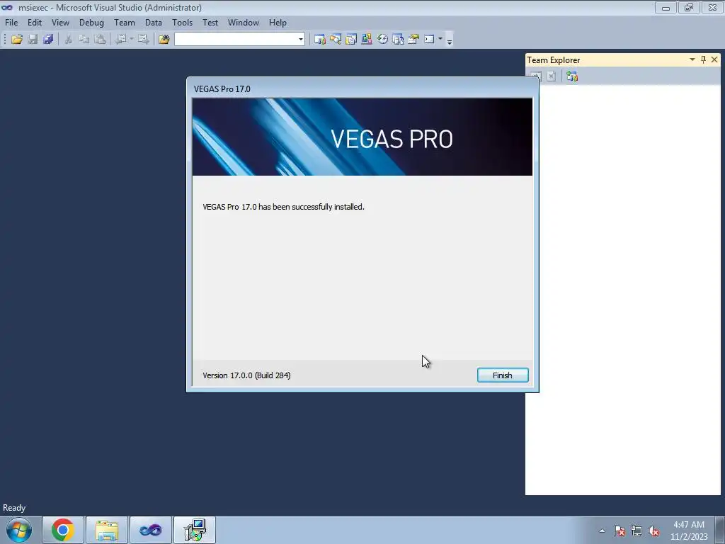725x544 pixels.
Task: Click the Copy toolbar icon
Action: [84, 40]
